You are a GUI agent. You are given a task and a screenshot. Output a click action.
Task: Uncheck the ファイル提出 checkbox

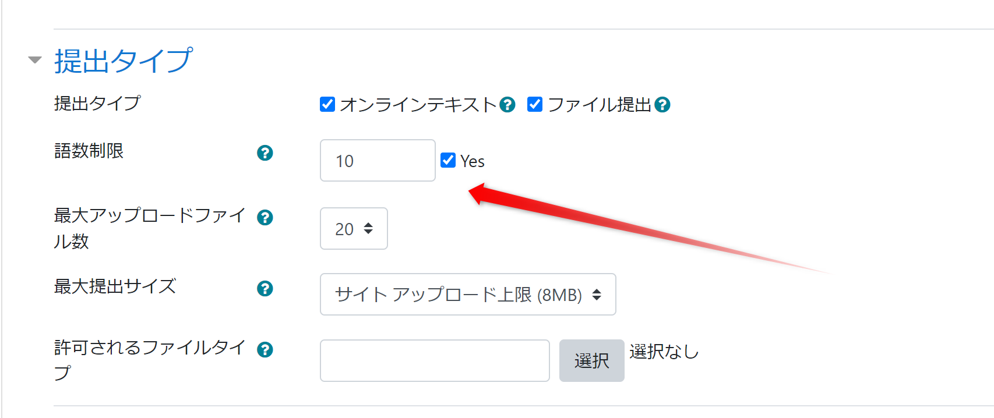click(x=535, y=104)
